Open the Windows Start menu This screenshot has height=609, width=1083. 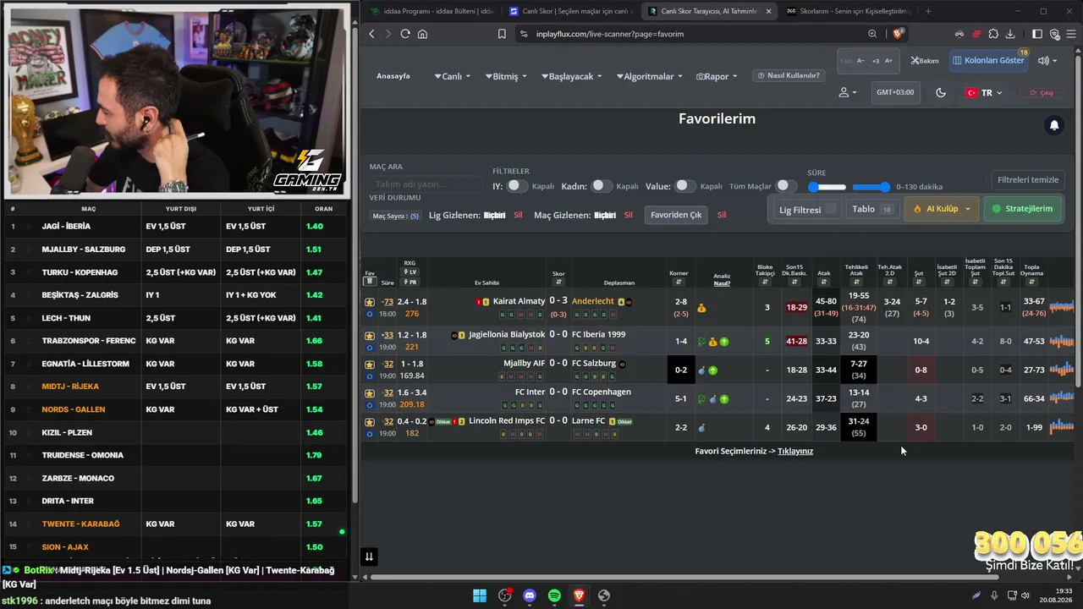[x=480, y=595]
